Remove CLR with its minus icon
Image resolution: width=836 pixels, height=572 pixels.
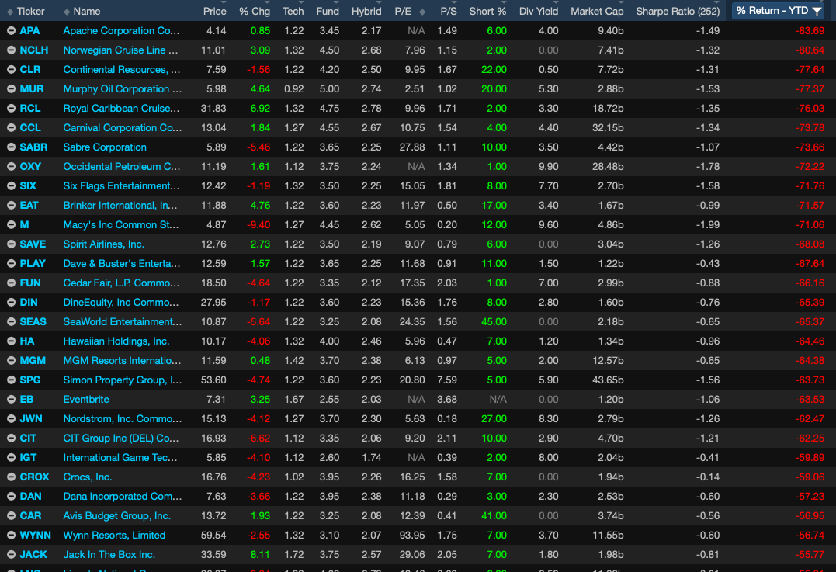coord(11,70)
